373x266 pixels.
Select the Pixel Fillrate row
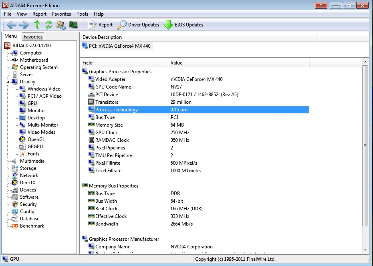coord(198,163)
